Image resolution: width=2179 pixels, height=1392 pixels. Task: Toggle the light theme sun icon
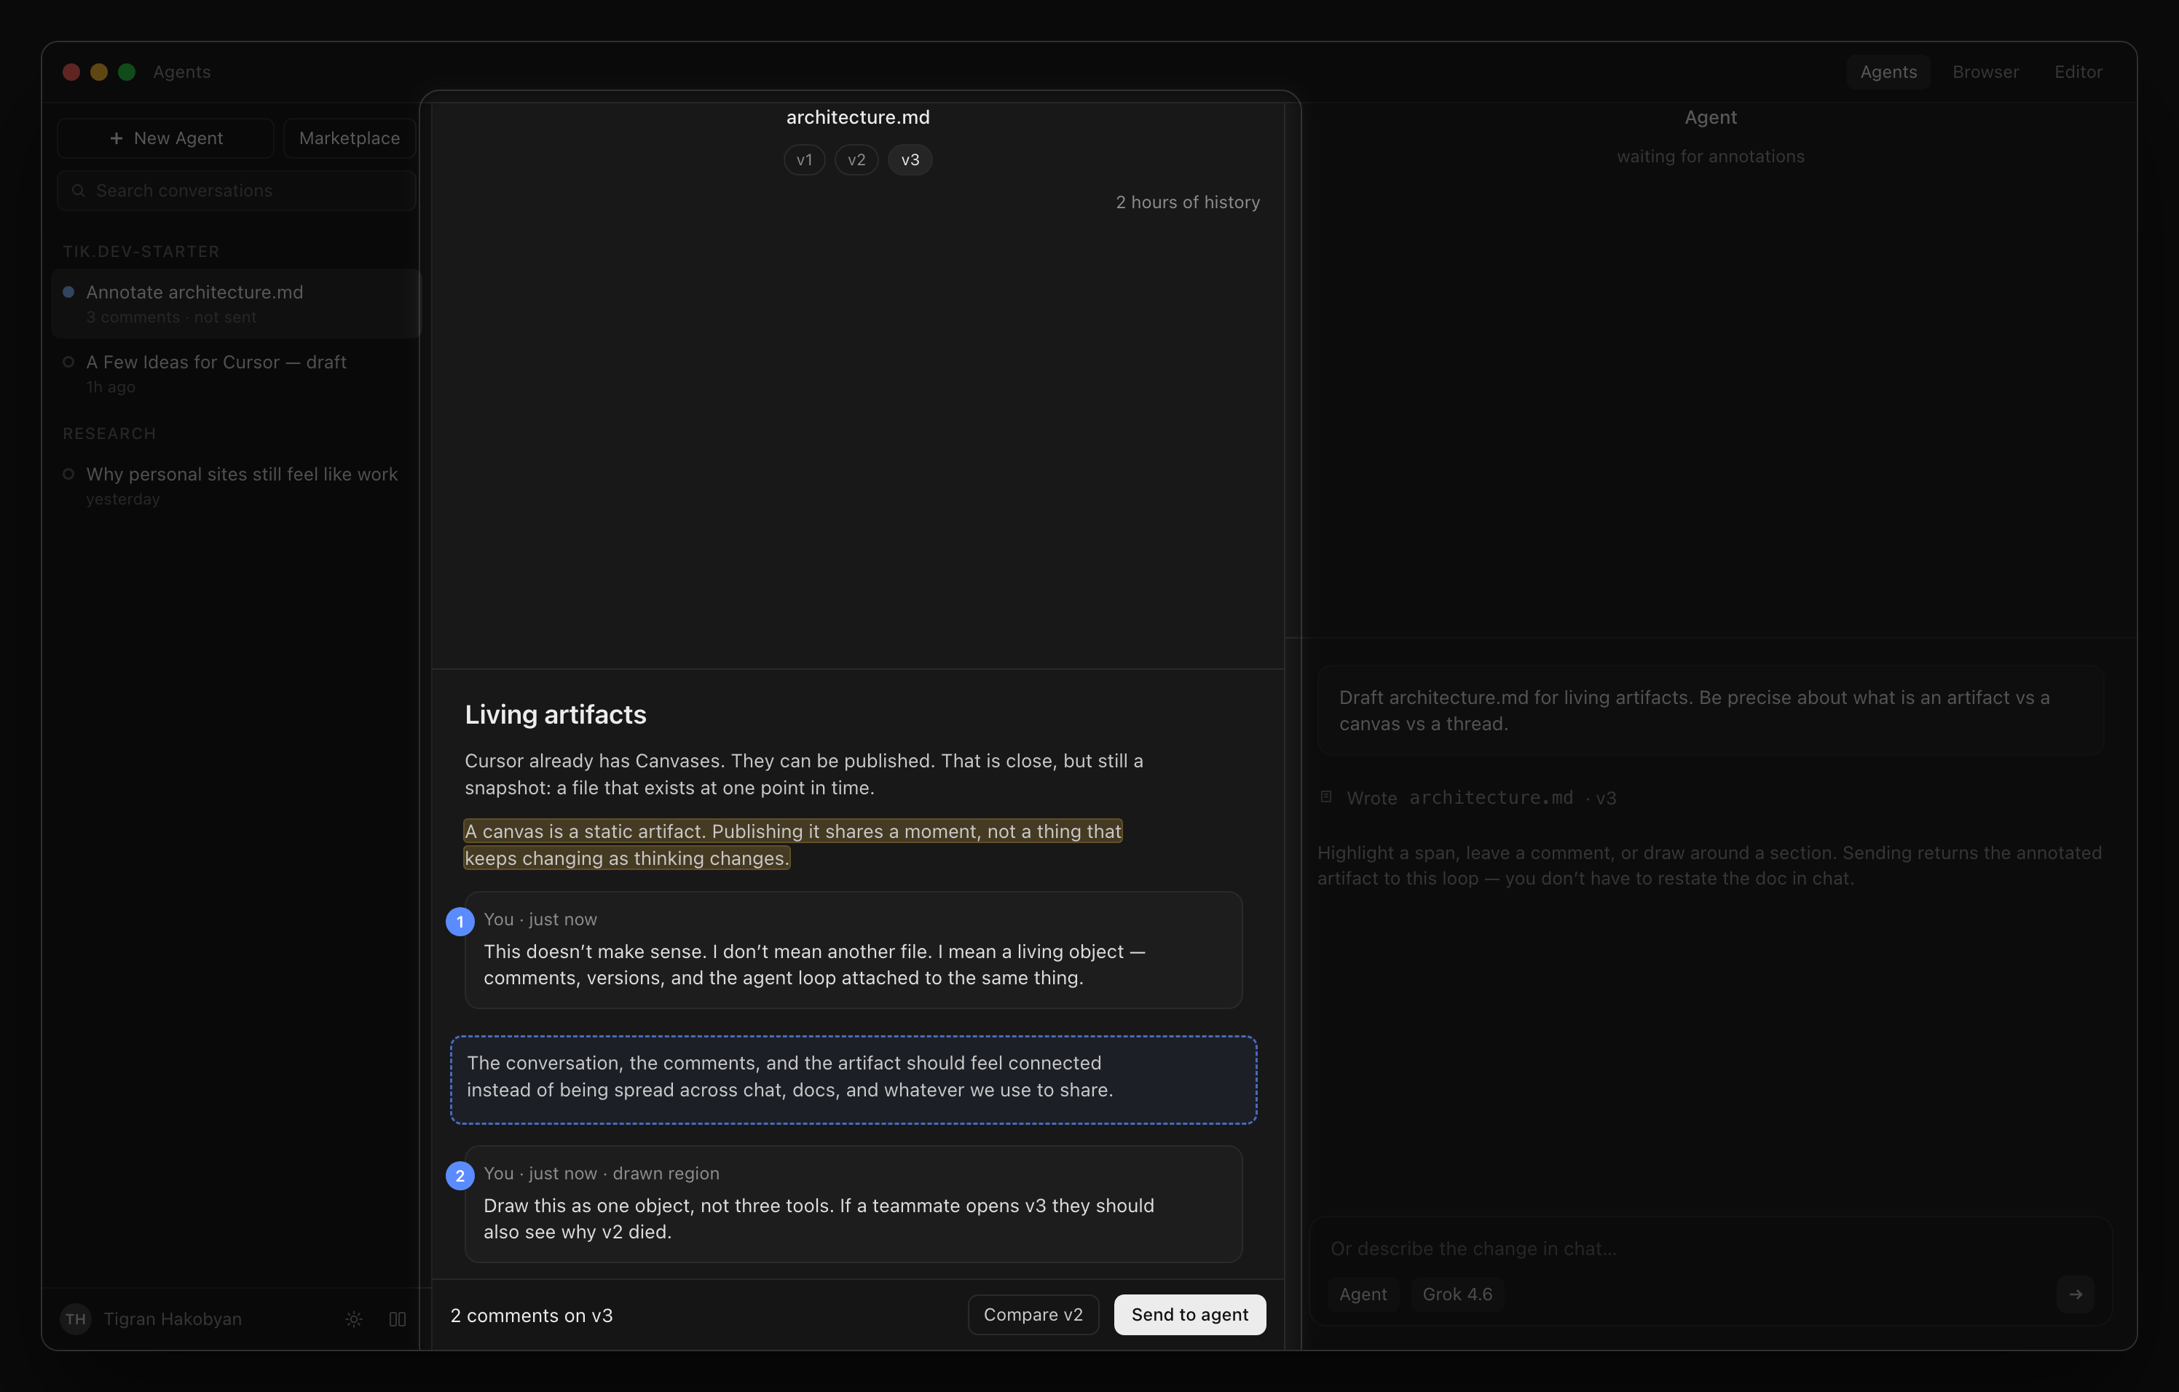coord(354,1318)
